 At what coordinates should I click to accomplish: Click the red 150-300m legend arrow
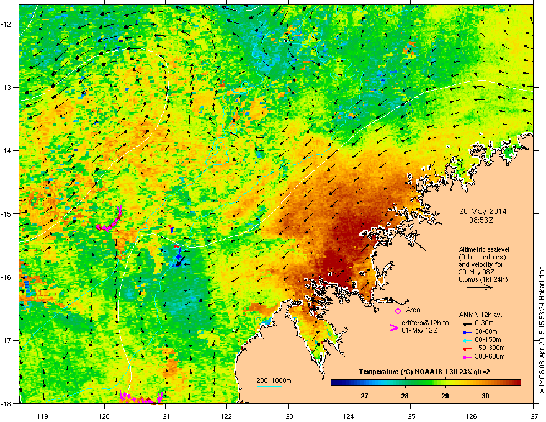(x=467, y=349)
